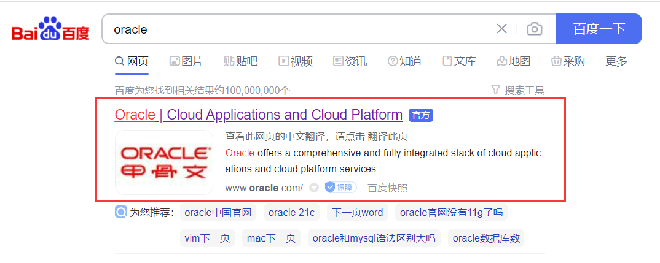Select suggestion oracle 21c
The height and width of the screenshot is (263, 660).
pyautogui.click(x=292, y=212)
